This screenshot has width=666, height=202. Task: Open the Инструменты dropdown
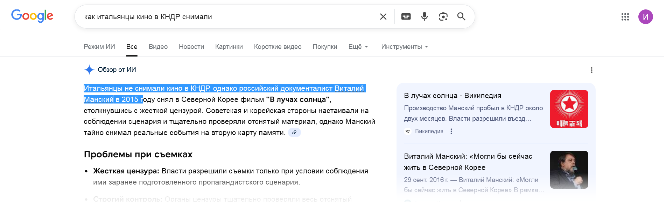[x=405, y=47]
